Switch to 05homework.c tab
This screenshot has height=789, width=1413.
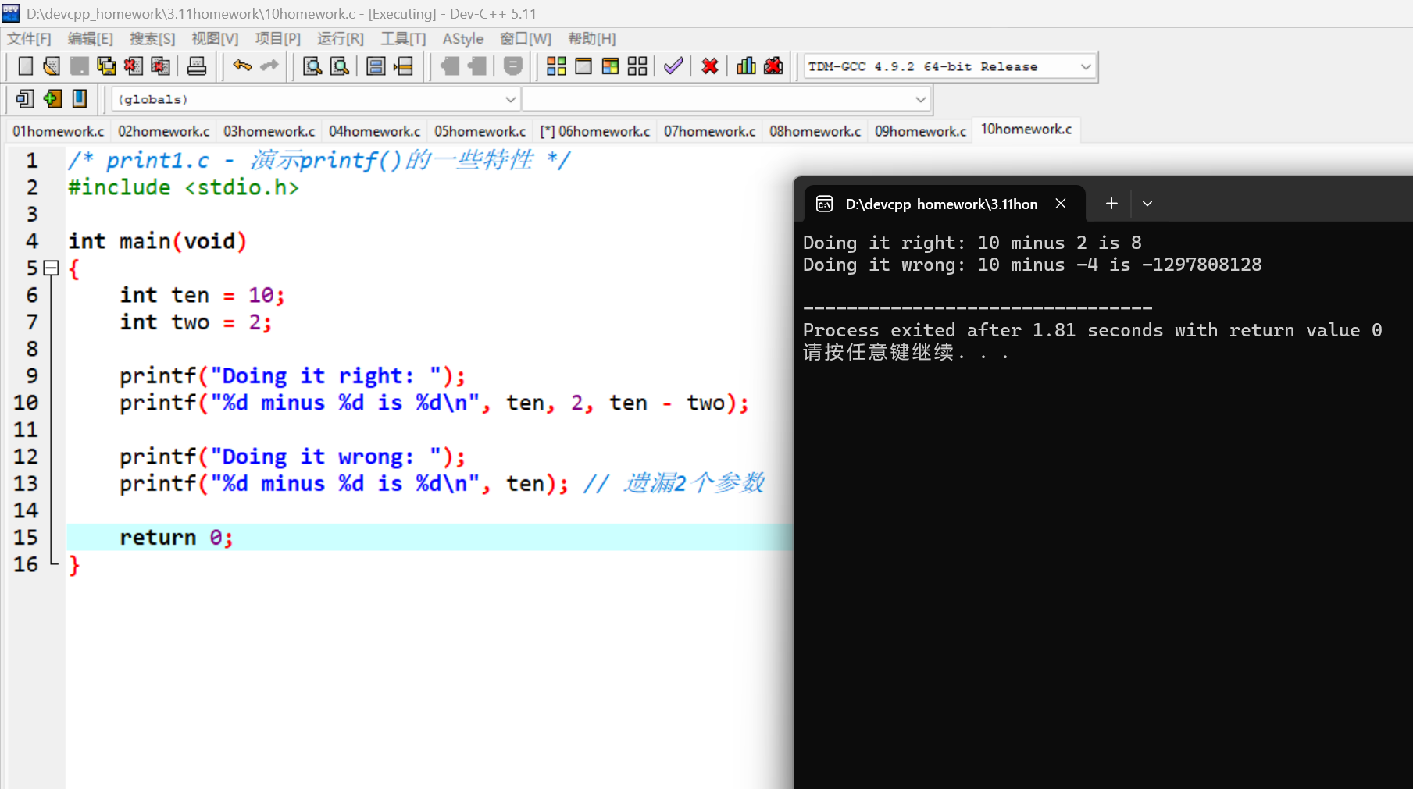pos(480,131)
